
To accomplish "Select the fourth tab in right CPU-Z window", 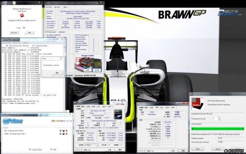I will pos(157,108).
